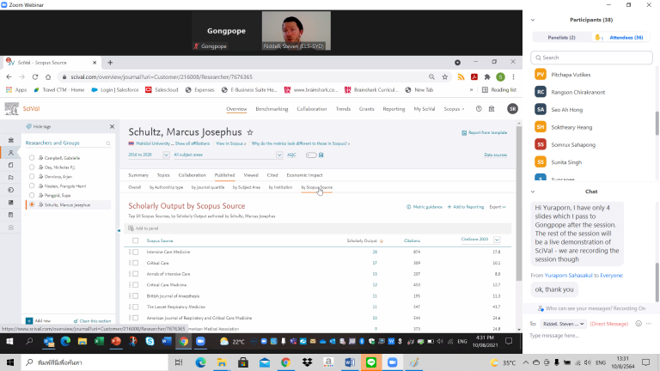The width and height of the screenshot is (660, 371).
Task: Switch to the Collaboration module in top nav
Action: pyautogui.click(x=311, y=109)
